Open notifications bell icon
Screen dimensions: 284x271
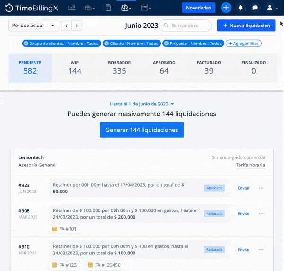[x=240, y=8]
